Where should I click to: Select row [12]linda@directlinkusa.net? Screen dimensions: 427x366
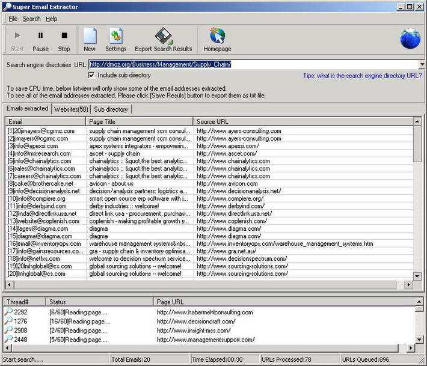pyautogui.click(x=209, y=213)
